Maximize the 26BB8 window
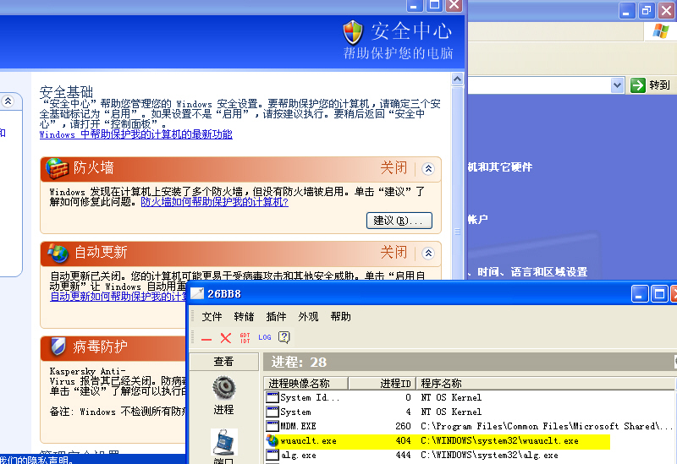The height and width of the screenshot is (464, 677). pyautogui.click(x=659, y=294)
